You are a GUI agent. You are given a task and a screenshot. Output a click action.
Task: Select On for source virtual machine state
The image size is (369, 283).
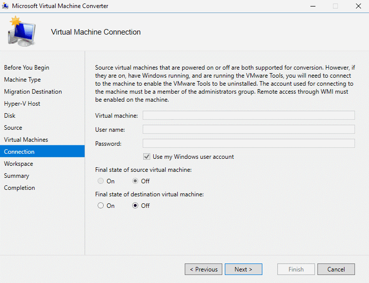101,181
